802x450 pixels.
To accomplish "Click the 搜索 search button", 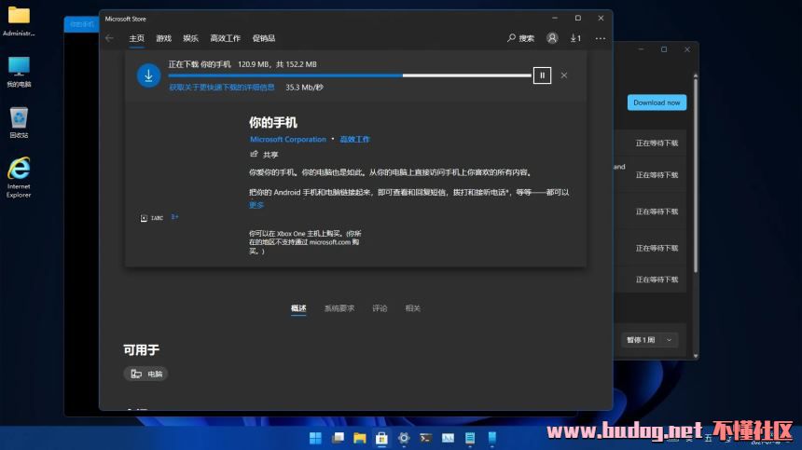I will [520, 38].
